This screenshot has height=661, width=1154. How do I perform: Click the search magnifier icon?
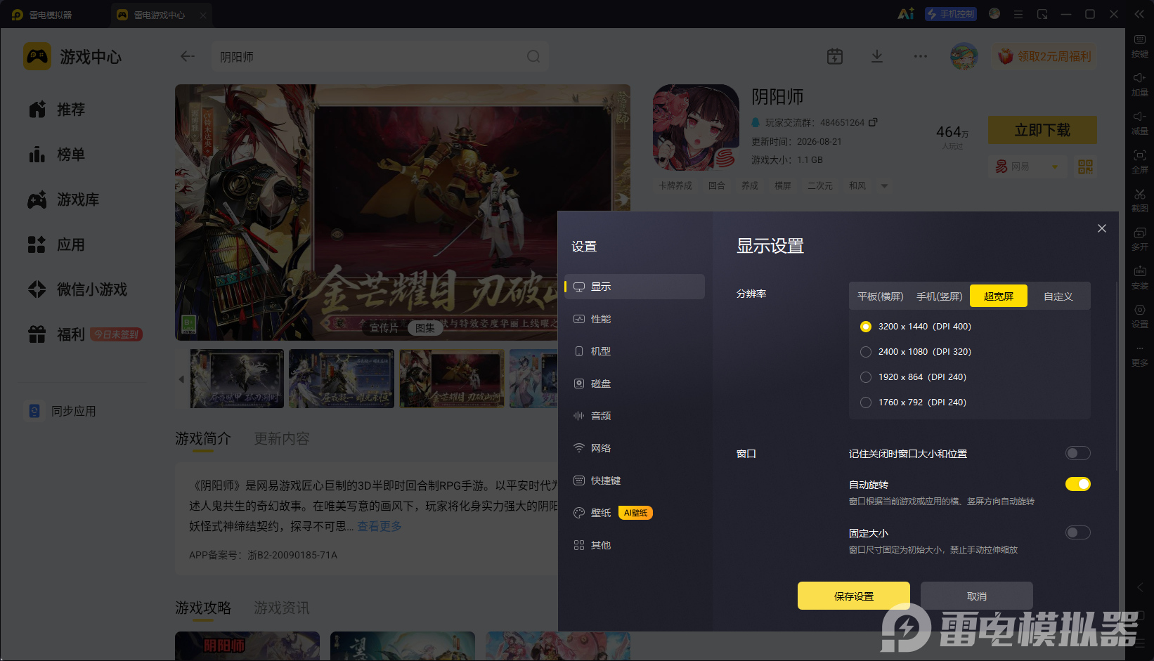[533, 56]
